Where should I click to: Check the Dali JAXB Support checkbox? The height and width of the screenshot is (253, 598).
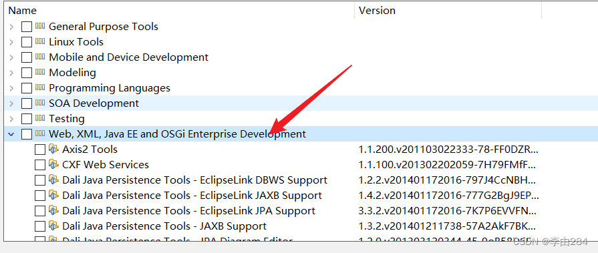coord(40,226)
